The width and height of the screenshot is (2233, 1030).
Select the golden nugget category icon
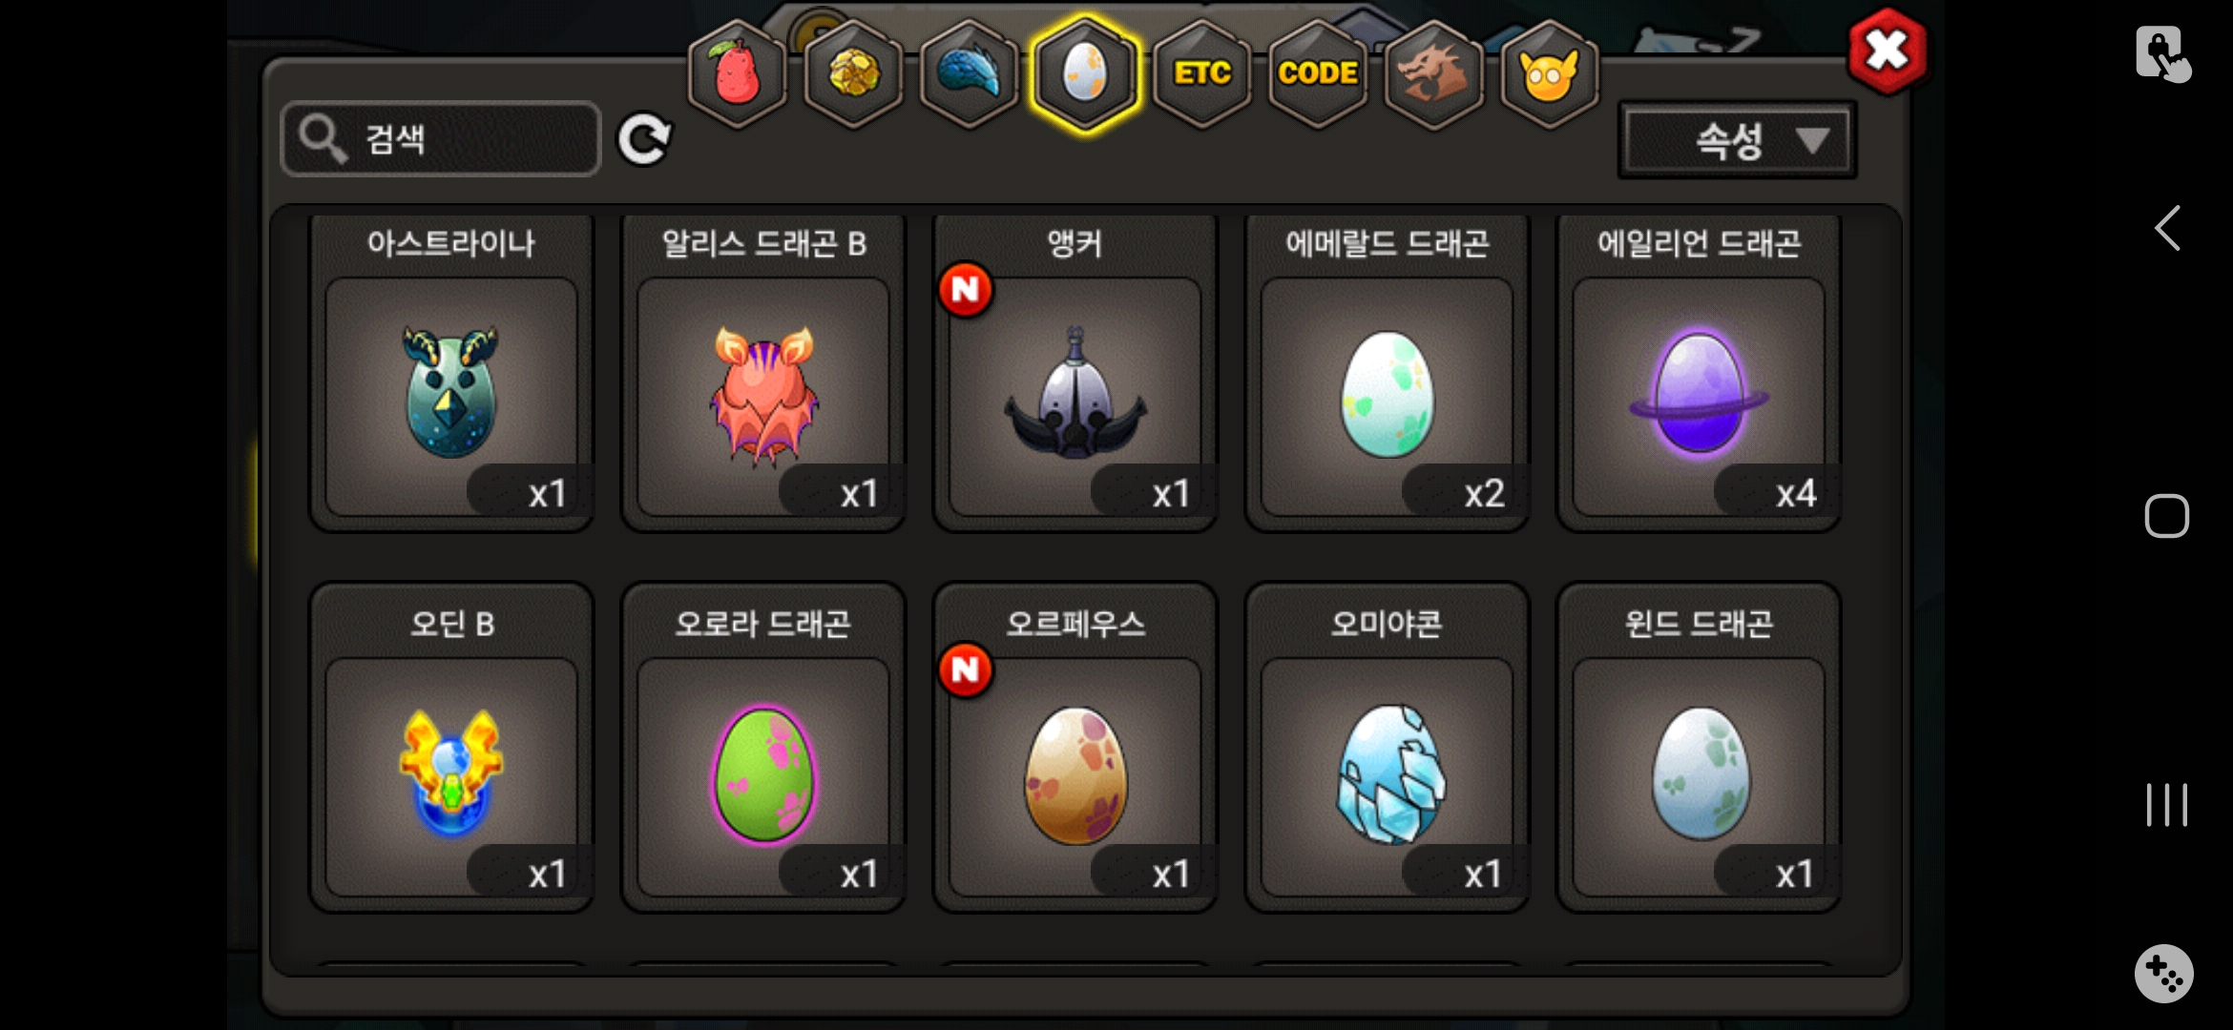point(853,73)
